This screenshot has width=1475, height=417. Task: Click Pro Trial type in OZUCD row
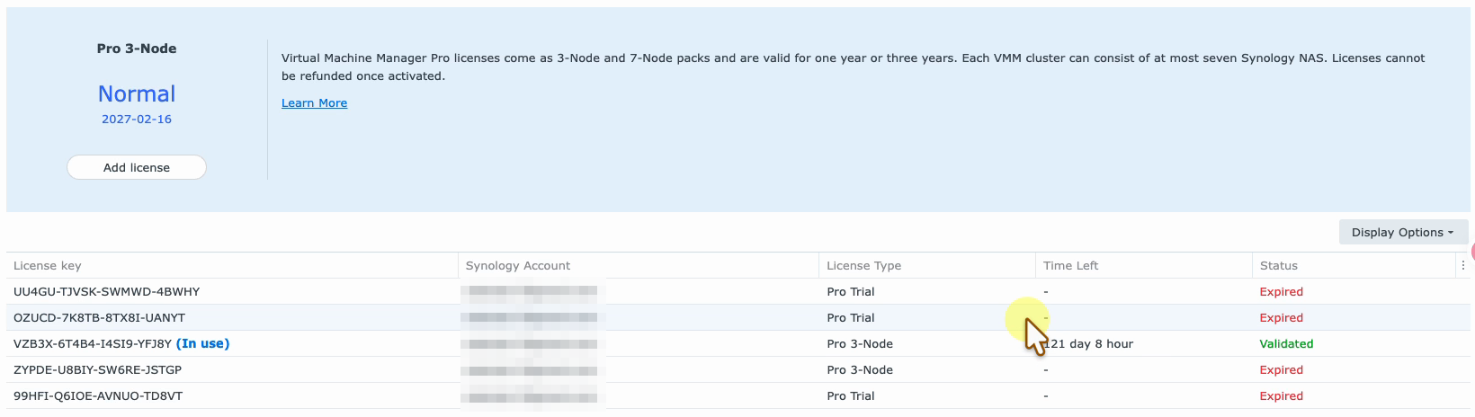click(851, 318)
